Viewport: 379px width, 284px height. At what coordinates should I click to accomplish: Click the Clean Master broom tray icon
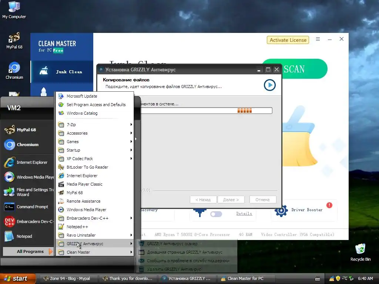332,278
